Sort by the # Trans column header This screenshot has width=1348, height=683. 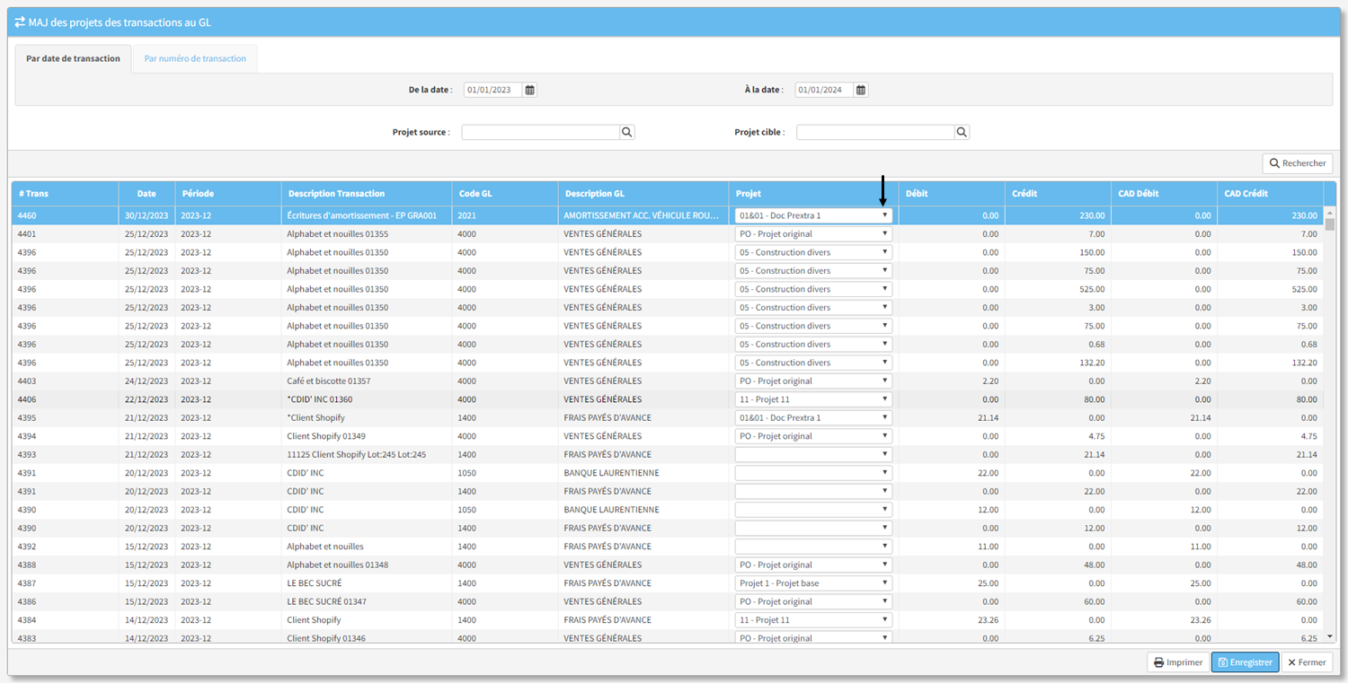coord(65,193)
